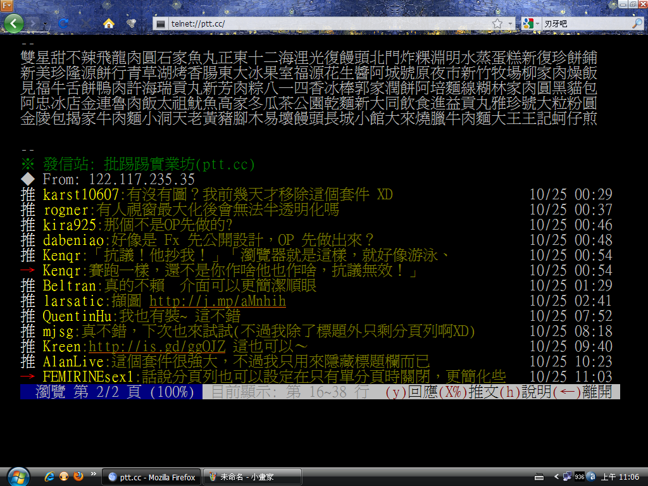This screenshot has width=648, height=486.
Task: Click the 936 code page tray icon
Action: tap(580, 477)
